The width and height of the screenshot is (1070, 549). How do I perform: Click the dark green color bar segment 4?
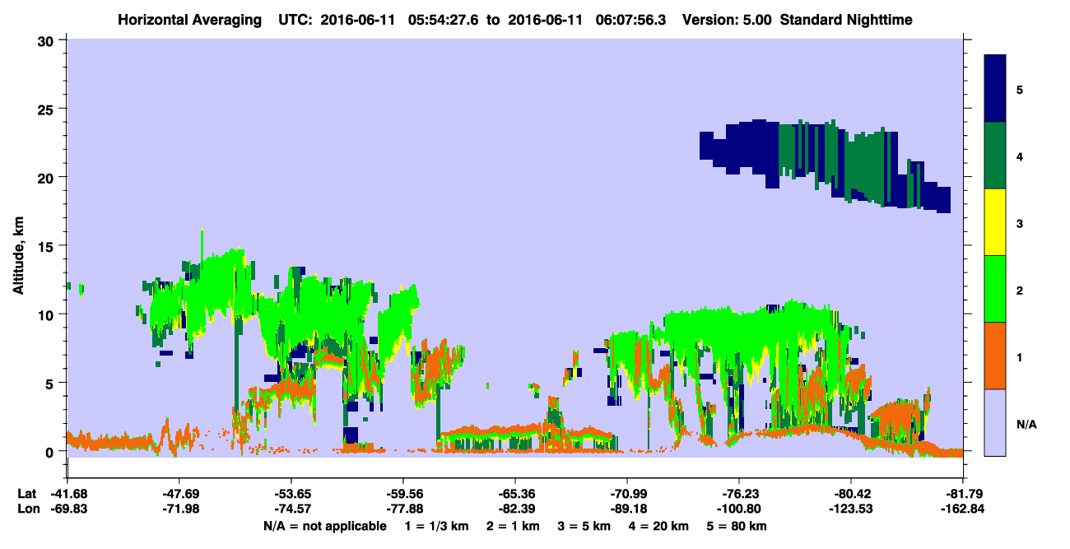coord(995,156)
